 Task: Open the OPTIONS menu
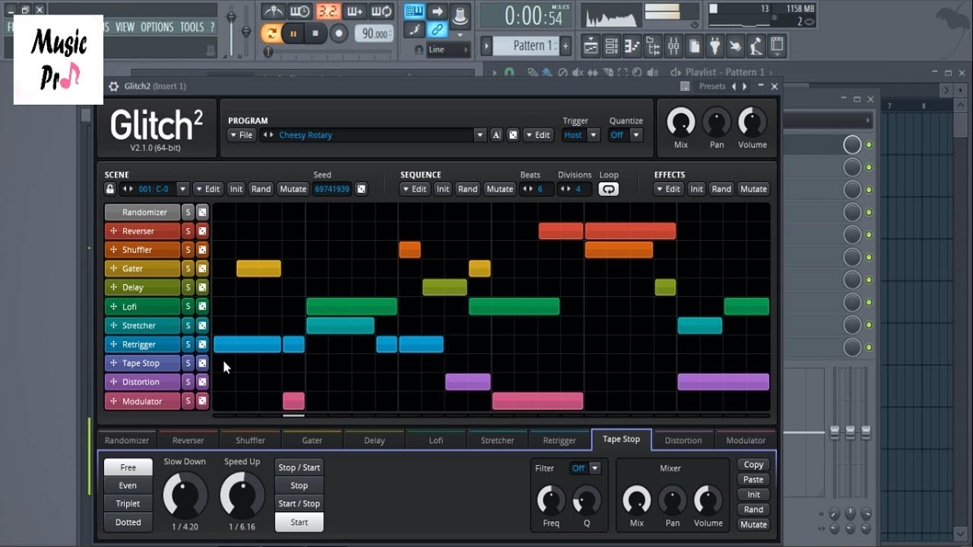(157, 27)
